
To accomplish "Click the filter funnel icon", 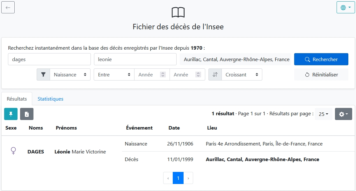I will (43, 74).
